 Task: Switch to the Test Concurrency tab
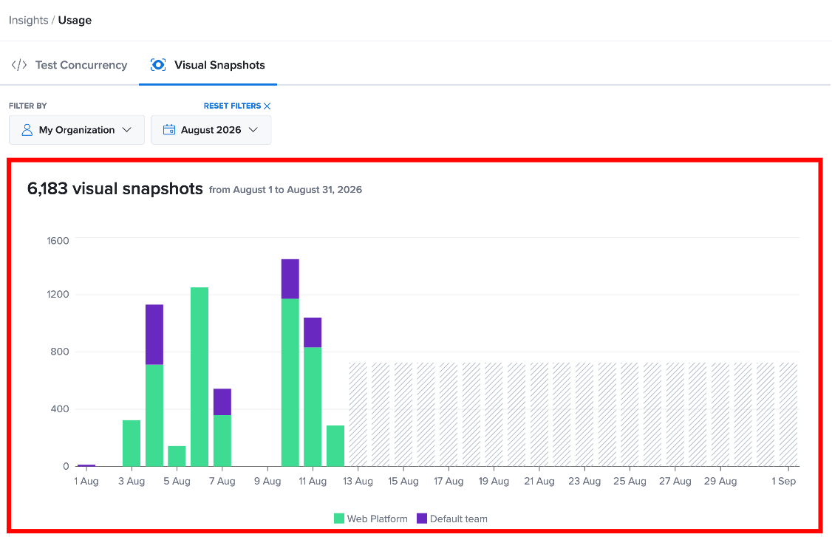(69, 65)
